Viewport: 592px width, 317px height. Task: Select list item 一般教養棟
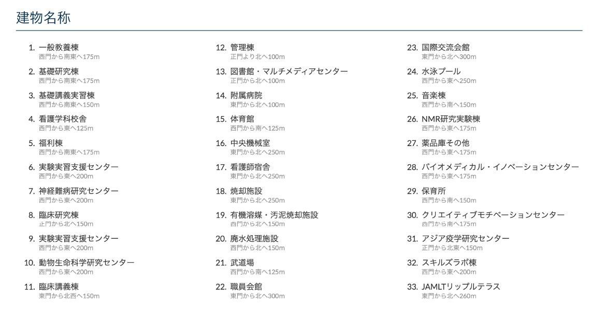coord(59,48)
